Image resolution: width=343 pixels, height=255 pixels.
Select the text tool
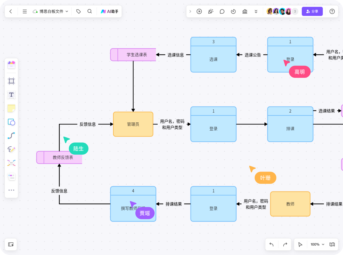point(11,95)
